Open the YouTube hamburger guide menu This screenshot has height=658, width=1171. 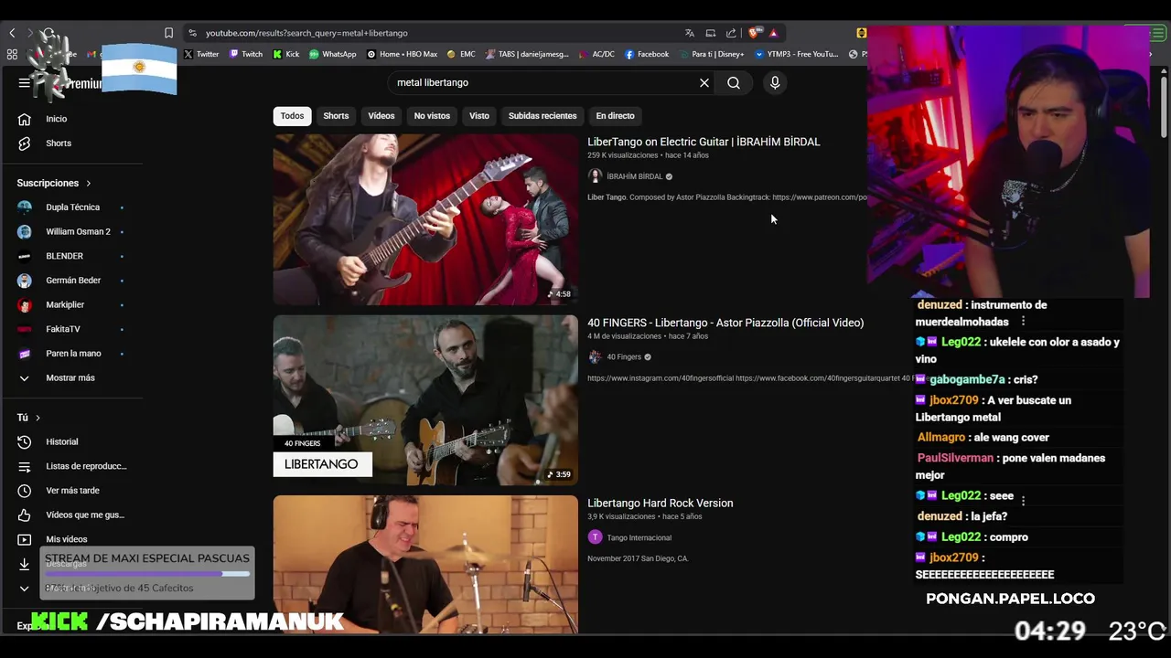click(24, 83)
